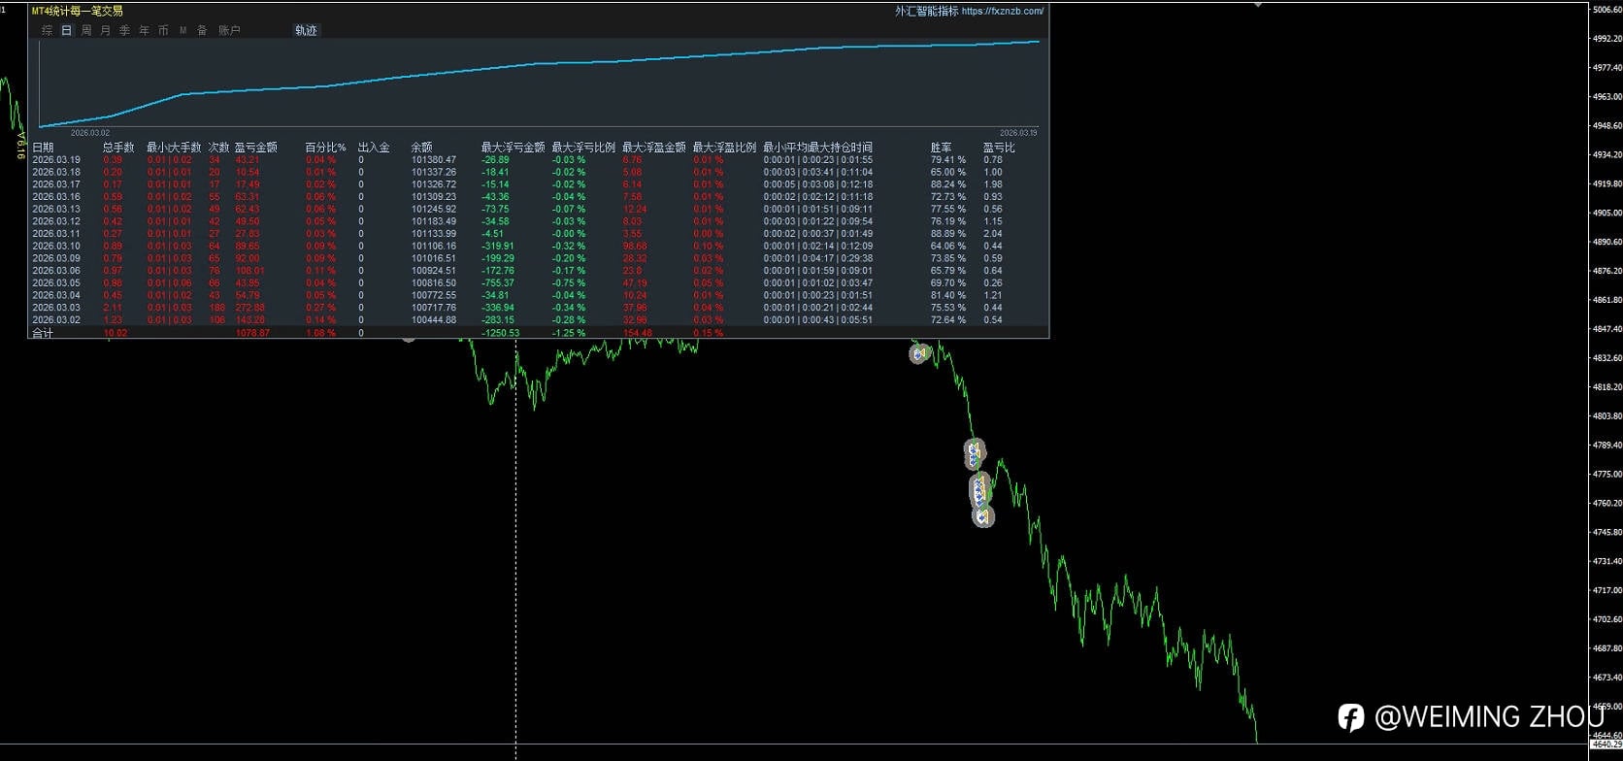Click the total profit amount 1078.87
The image size is (1623, 761).
252,333
